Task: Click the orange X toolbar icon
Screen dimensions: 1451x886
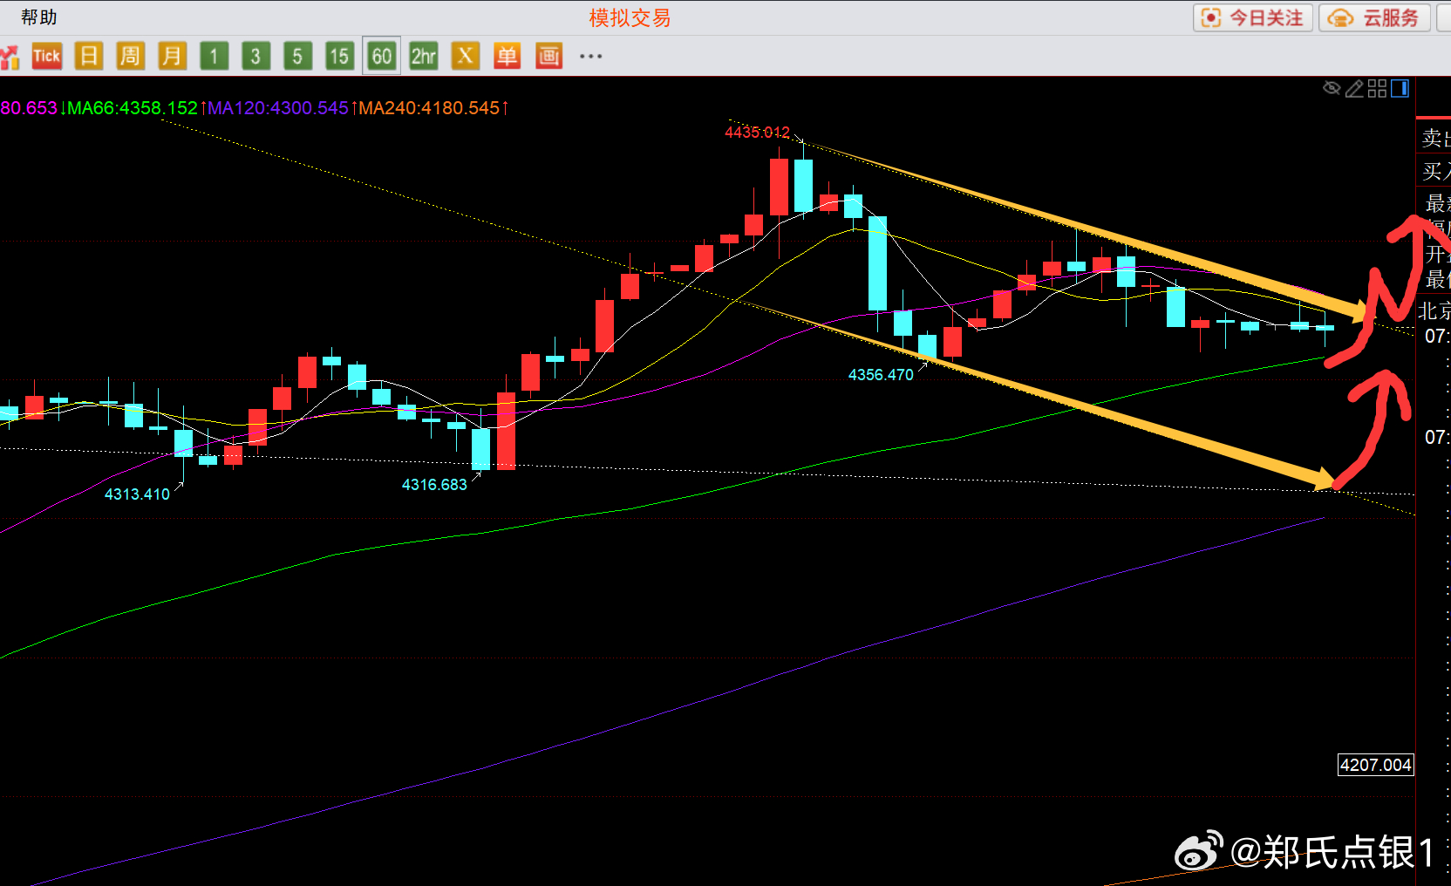Action: (x=466, y=57)
